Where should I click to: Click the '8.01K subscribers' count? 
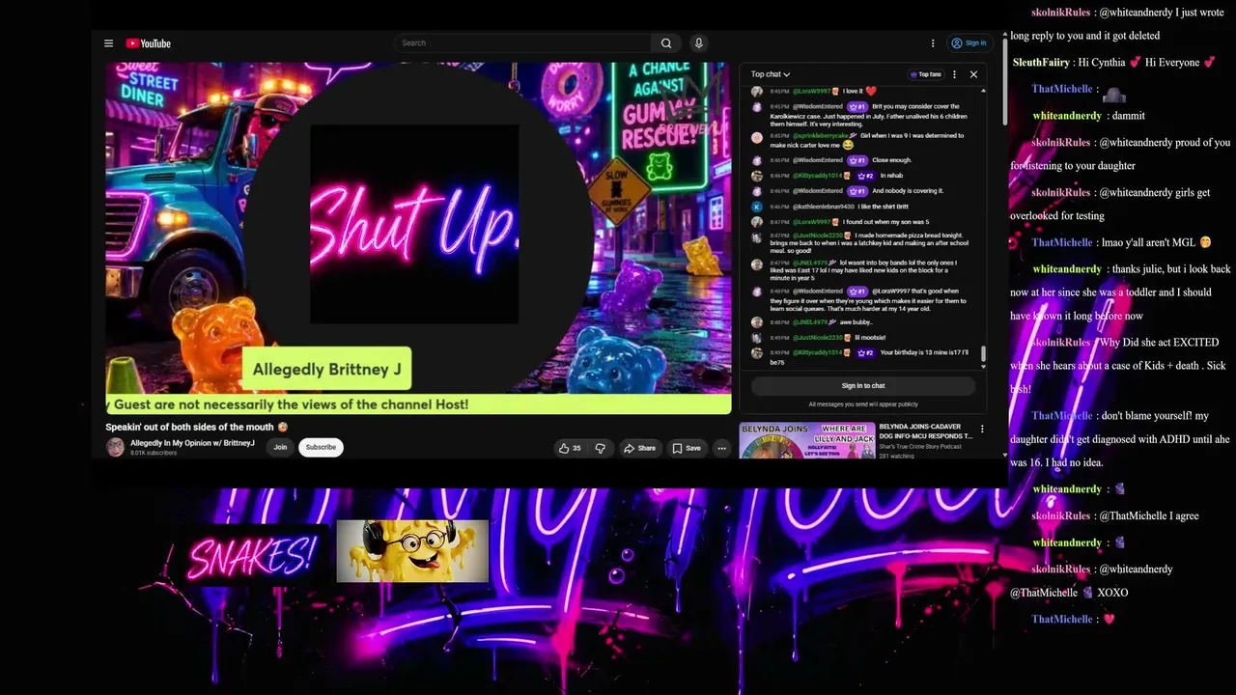[154, 453]
